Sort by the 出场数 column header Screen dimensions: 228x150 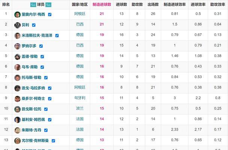pos(153,4)
